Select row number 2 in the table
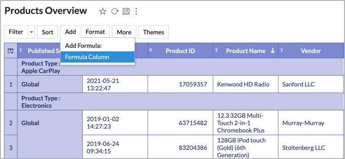Screen dimensions: 345x159 tap(10, 123)
